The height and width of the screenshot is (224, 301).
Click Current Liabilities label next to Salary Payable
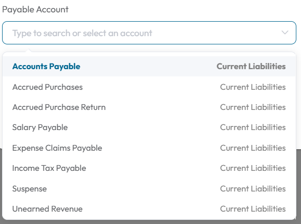click(x=253, y=127)
